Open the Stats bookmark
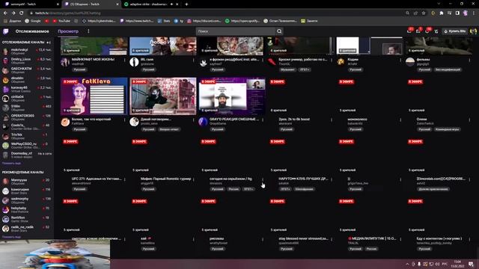The image size is (479, 269). (x=164, y=21)
